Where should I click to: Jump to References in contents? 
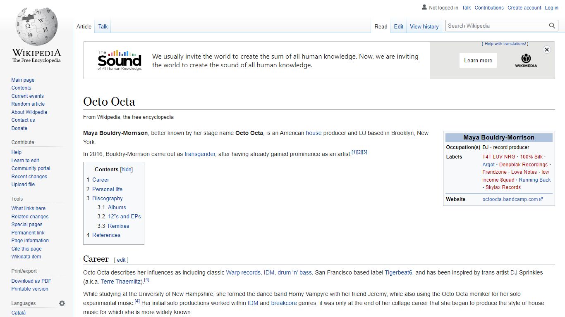[106, 235]
